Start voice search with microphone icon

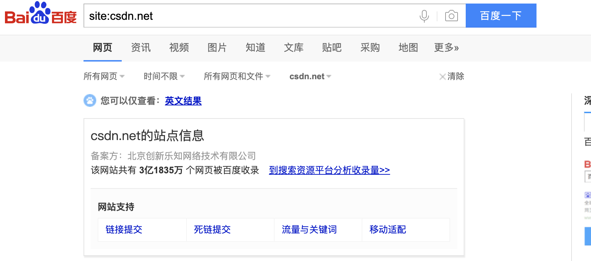point(424,16)
